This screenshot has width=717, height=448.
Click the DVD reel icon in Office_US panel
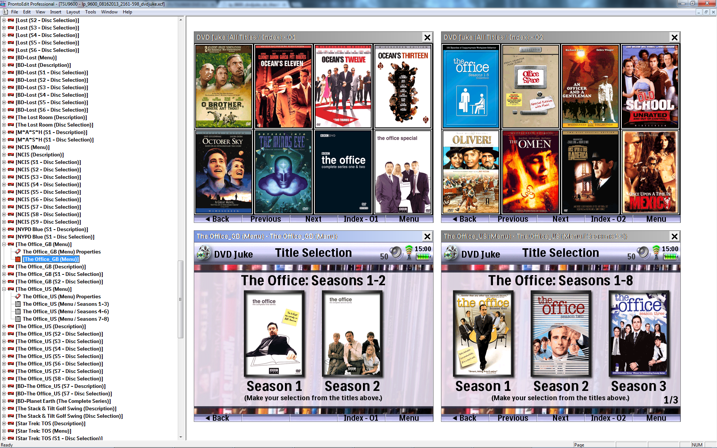coord(451,253)
